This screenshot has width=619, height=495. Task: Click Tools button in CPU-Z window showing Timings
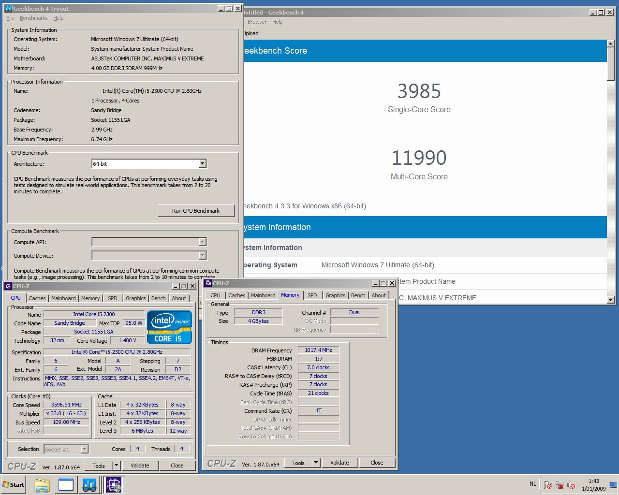tap(298, 463)
